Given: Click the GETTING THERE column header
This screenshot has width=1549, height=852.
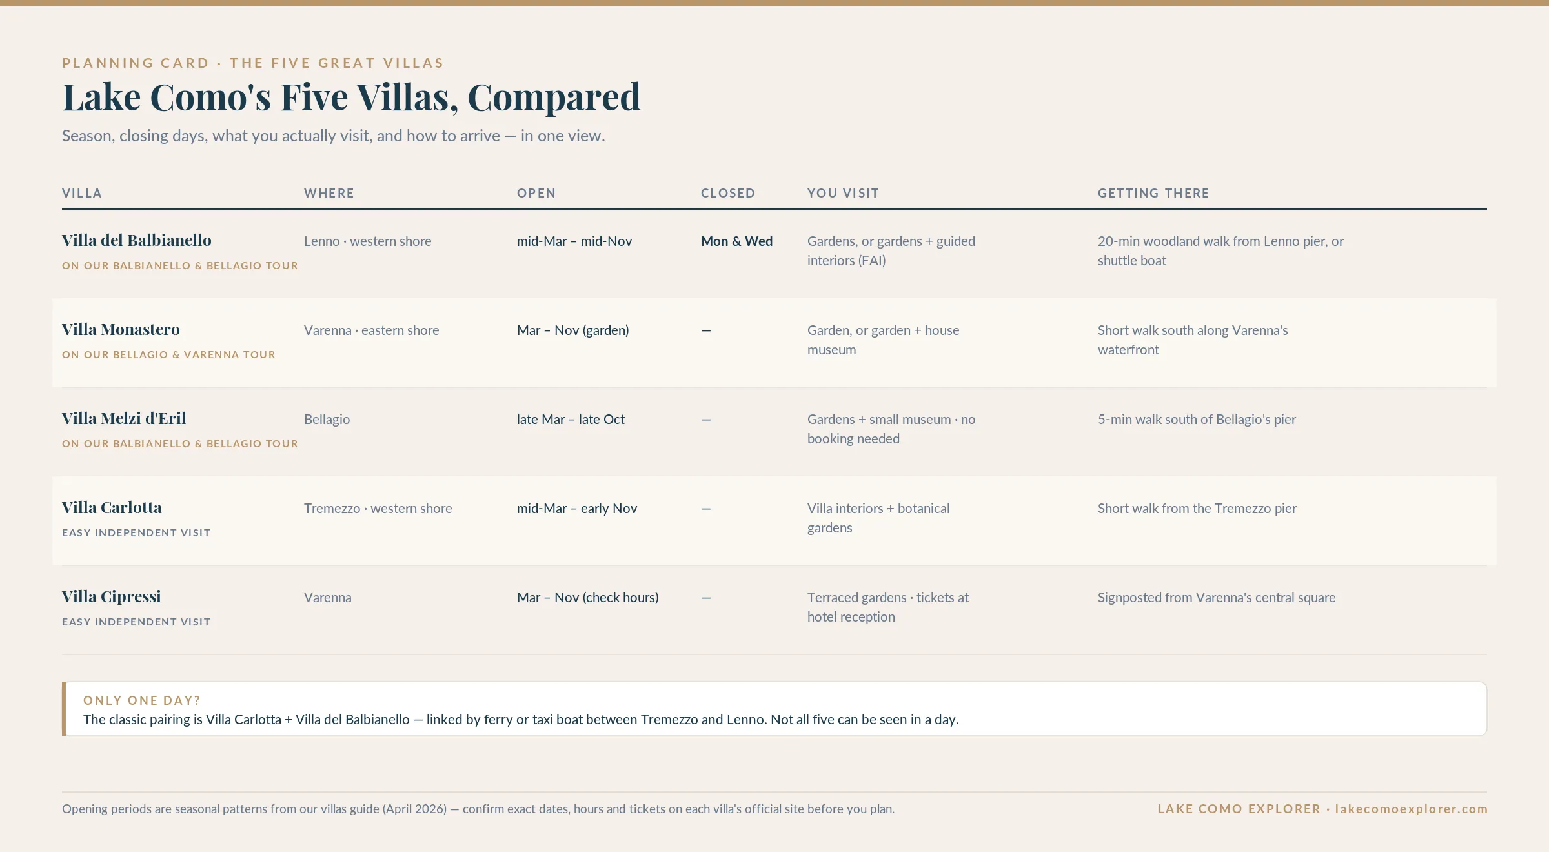Looking at the screenshot, I should pos(1153,193).
